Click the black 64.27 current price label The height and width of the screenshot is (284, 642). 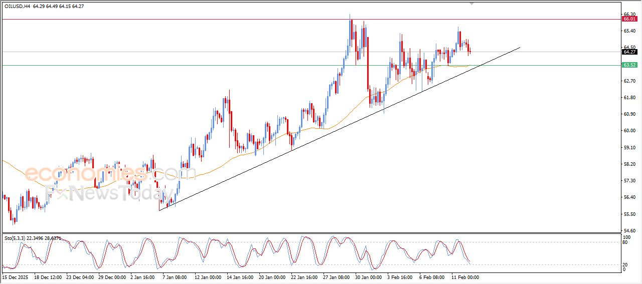pos(629,52)
